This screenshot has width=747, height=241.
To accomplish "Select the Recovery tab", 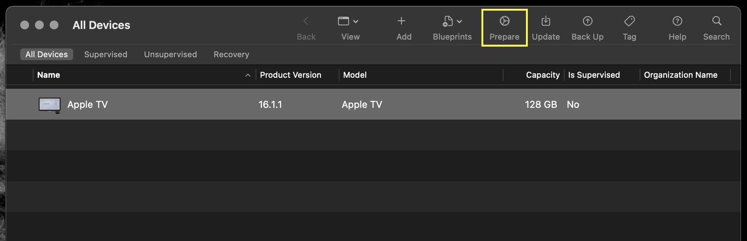I will click(x=231, y=54).
